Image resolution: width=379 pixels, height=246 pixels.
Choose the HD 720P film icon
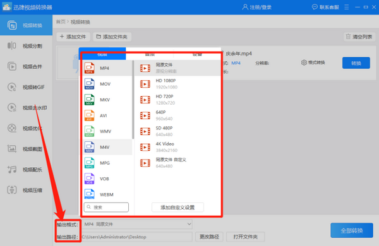click(145, 100)
